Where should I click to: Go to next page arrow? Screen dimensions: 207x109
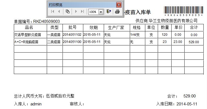tap(76, 12)
